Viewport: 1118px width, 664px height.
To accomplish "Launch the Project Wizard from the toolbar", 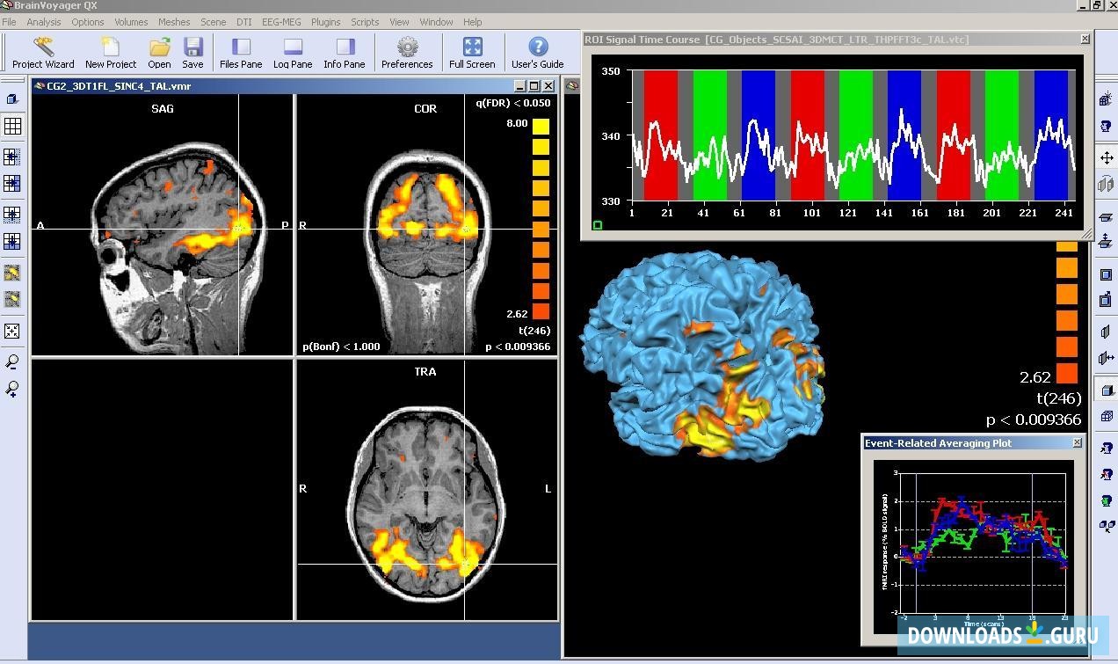I will click(42, 51).
